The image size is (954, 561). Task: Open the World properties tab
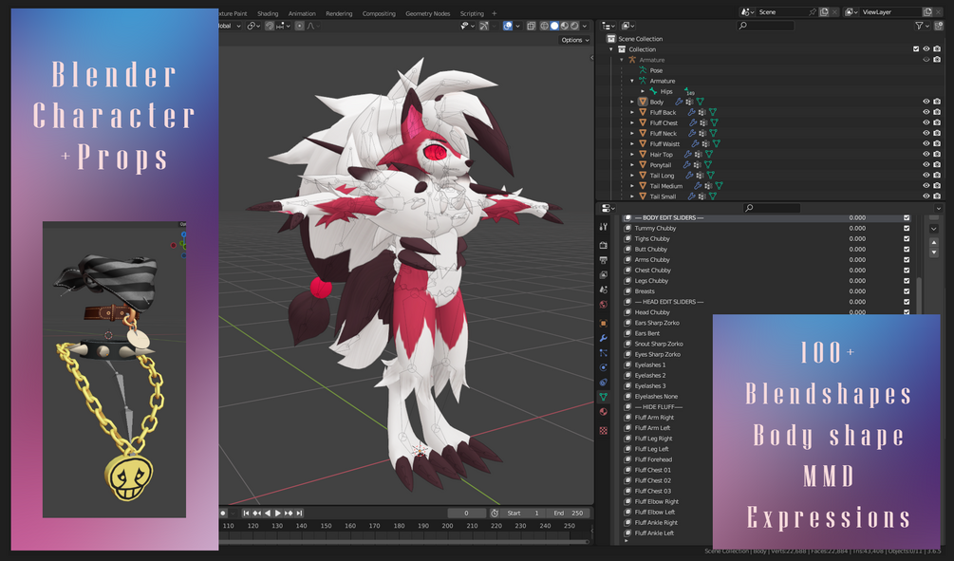coord(603,304)
